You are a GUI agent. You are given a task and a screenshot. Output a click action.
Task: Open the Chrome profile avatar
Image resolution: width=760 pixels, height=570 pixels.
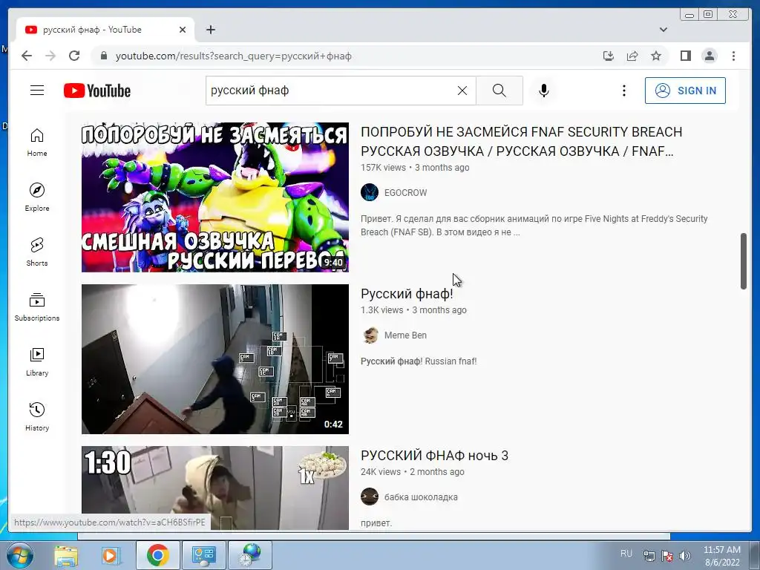click(x=710, y=56)
